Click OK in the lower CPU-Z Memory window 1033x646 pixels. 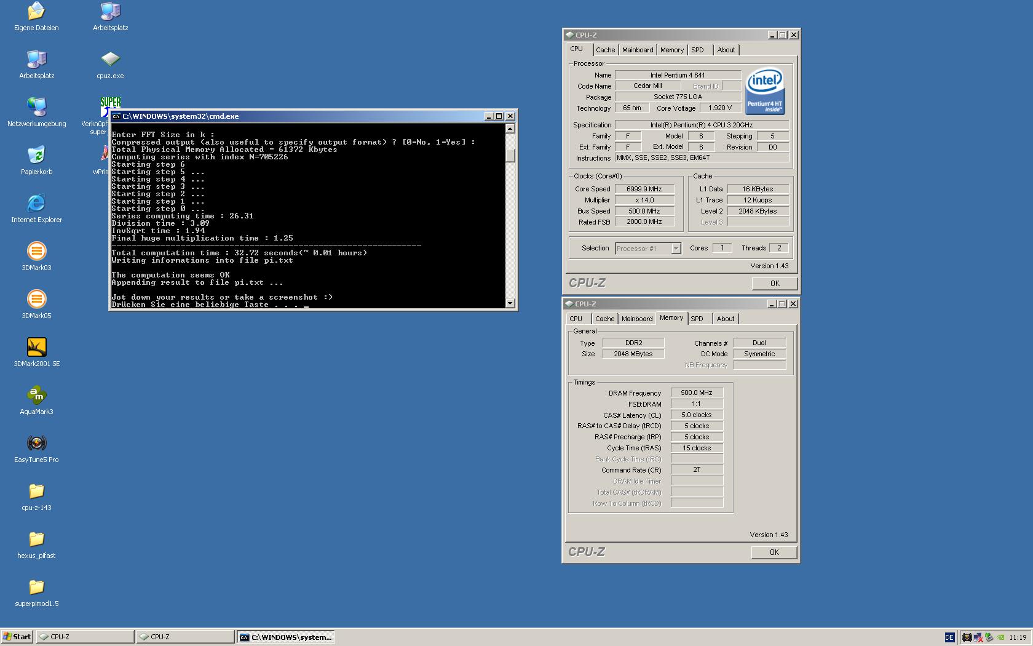pyautogui.click(x=774, y=552)
